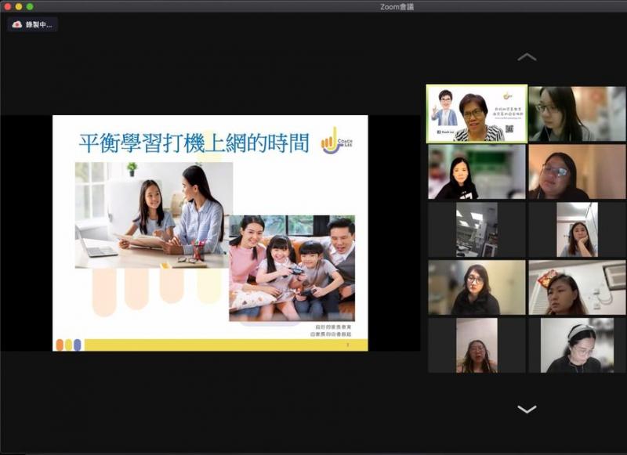The height and width of the screenshot is (455, 627).
Task: Select the video of the woman wearing an earphone
Action: (x=577, y=114)
